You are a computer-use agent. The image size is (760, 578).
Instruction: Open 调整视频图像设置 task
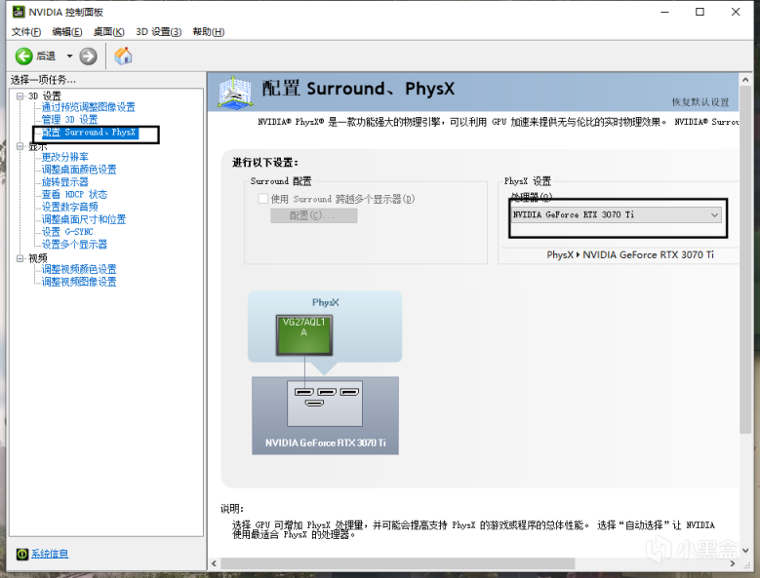(x=79, y=282)
